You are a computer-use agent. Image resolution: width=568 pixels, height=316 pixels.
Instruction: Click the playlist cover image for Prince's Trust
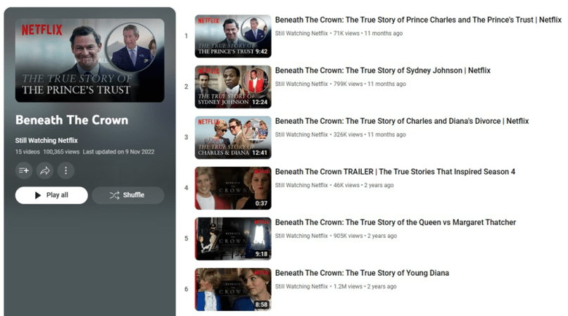pyautogui.click(x=89, y=61)
